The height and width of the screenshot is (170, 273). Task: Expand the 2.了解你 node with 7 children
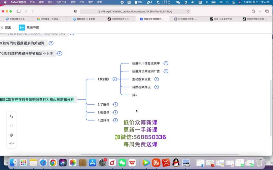pyautogui.click(x=115, y=104)
